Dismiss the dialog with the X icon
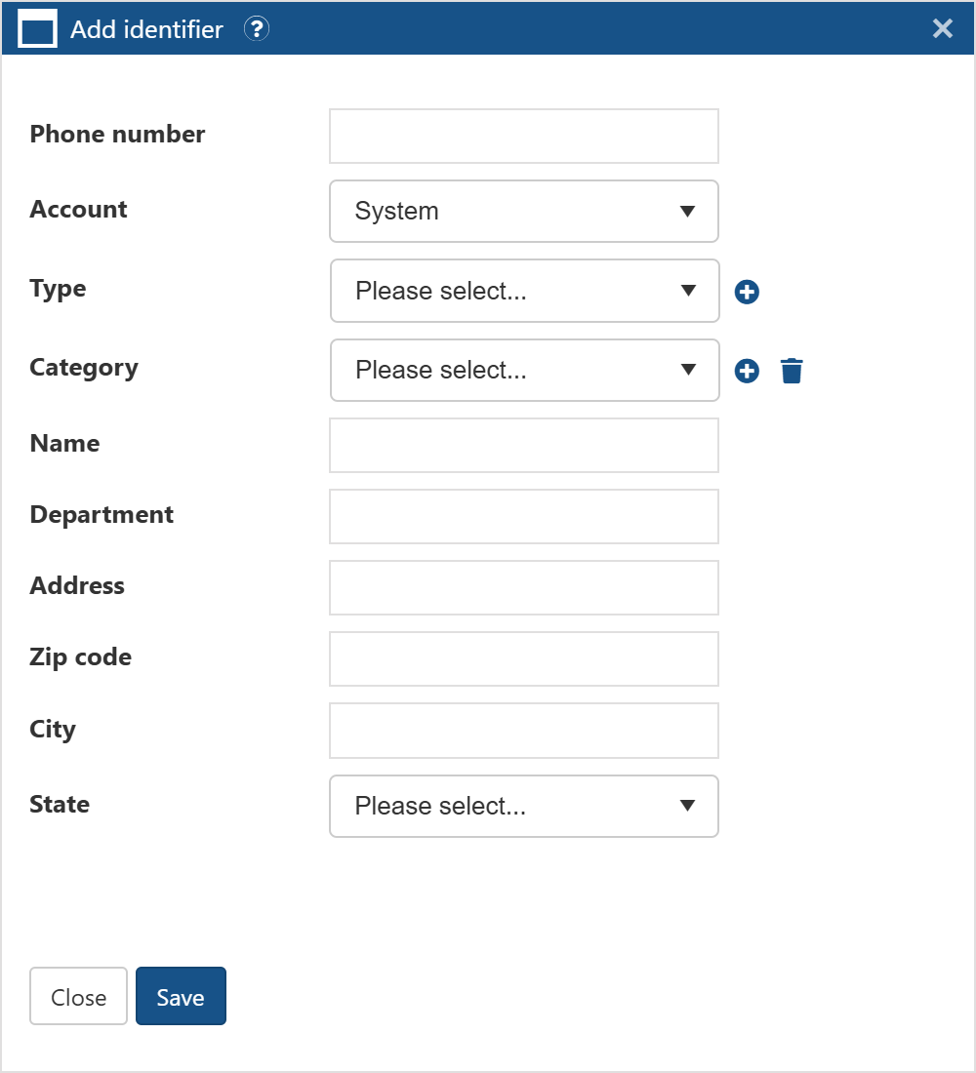The height and width of the screenshot is (1073, 976). tap(942, 28)
